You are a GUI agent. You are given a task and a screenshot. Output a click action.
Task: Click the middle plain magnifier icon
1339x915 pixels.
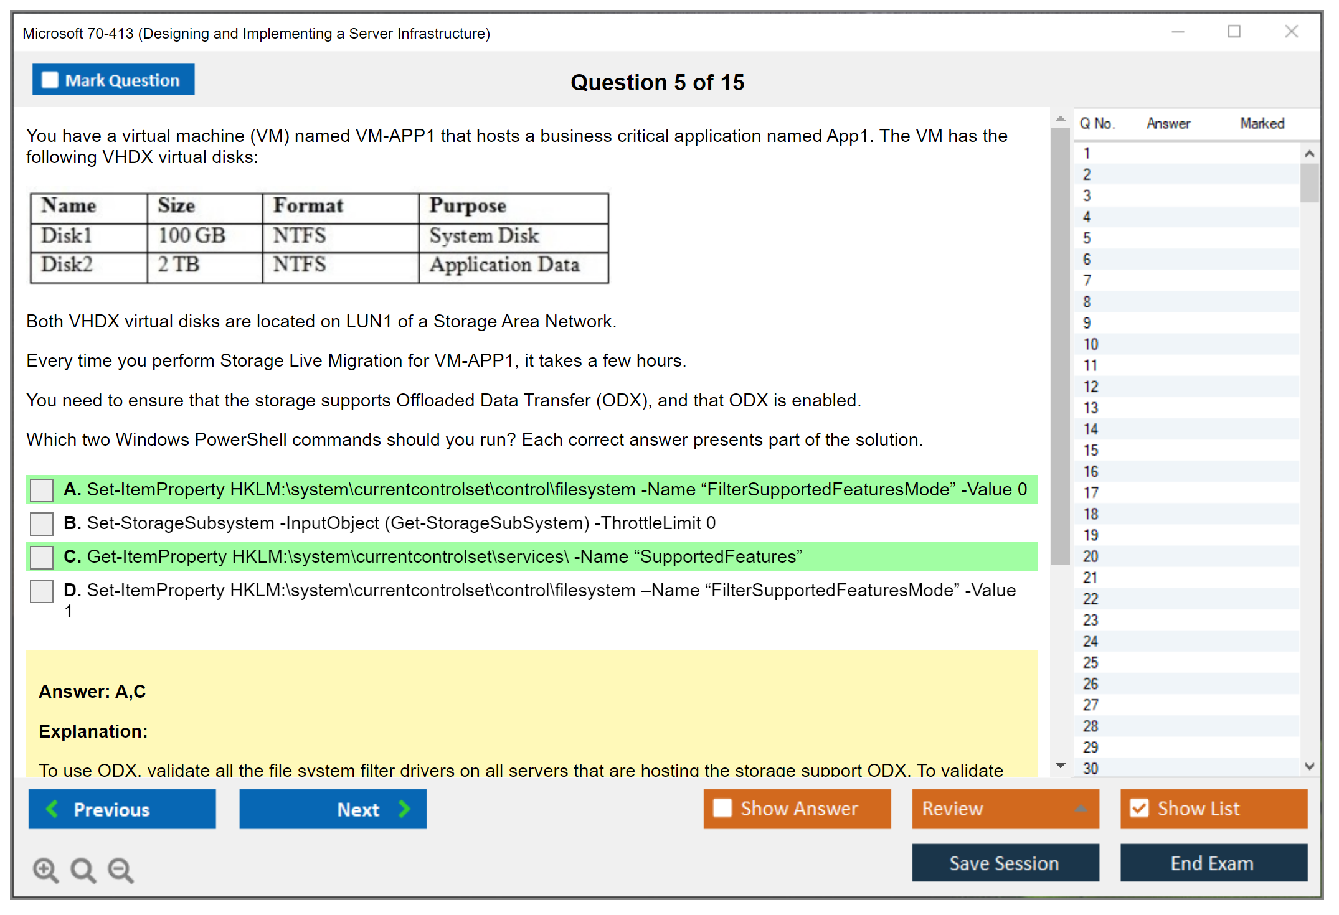(x=83, y=870)
